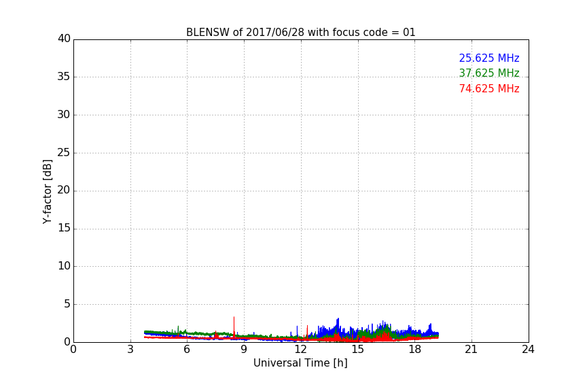587x391 pixels.
Task: Click y-axis tick value 10
Action: click(64, 266)
